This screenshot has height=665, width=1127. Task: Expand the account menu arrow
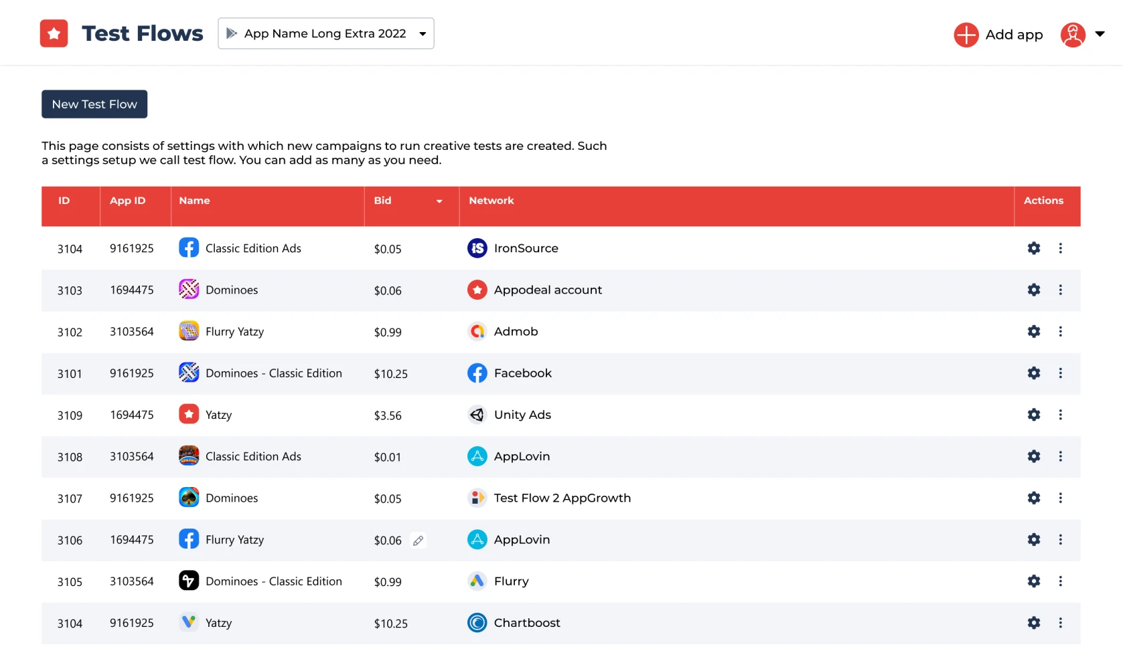tap(1100, 33)
